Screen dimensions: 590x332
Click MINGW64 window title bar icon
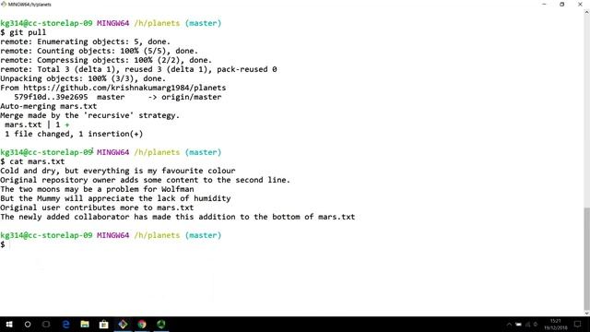pyautogui.click(x=4, y=4)
